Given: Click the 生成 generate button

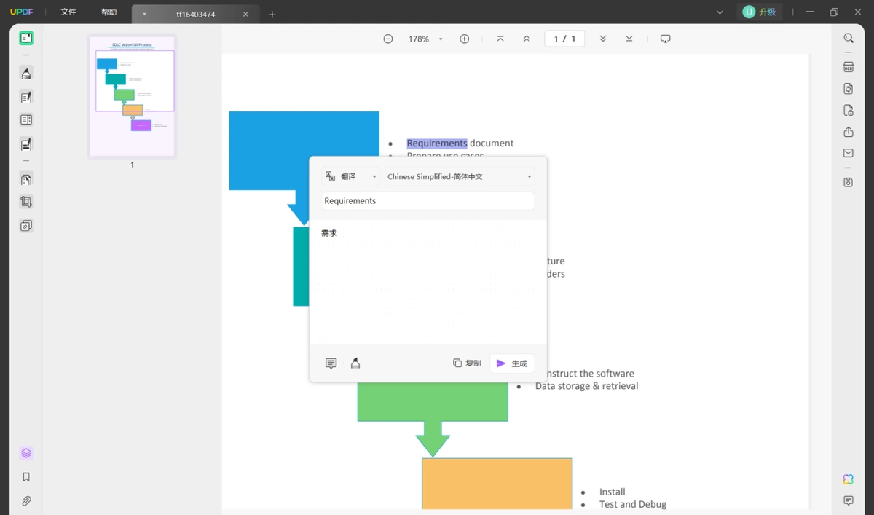Looking at the screenshot, I should (x=512, y=363).
